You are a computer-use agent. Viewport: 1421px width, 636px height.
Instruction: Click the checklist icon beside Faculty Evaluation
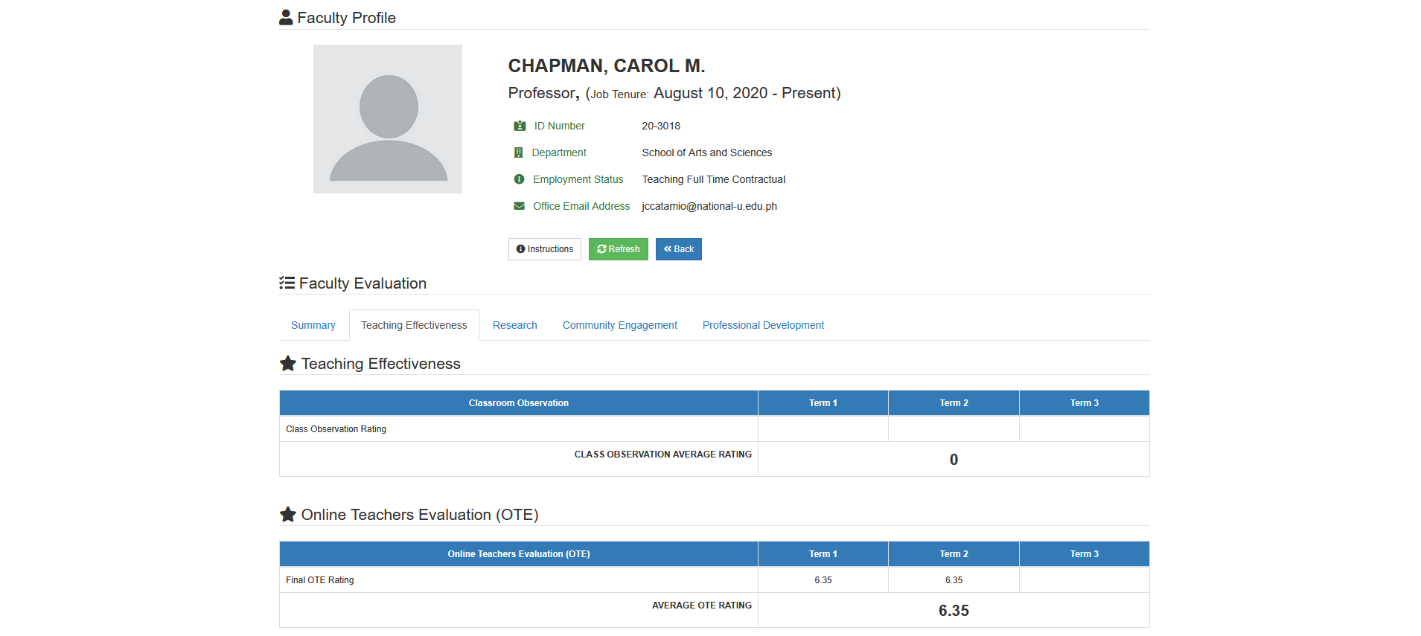click(287, 283)
